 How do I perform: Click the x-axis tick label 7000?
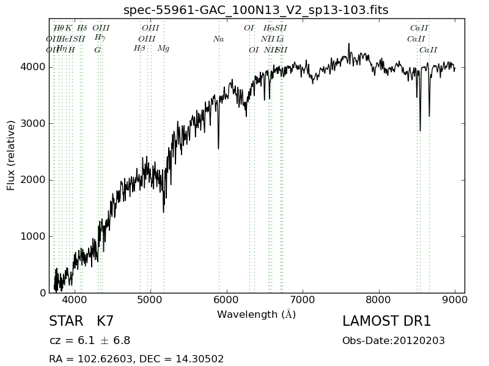pos(303,300)
